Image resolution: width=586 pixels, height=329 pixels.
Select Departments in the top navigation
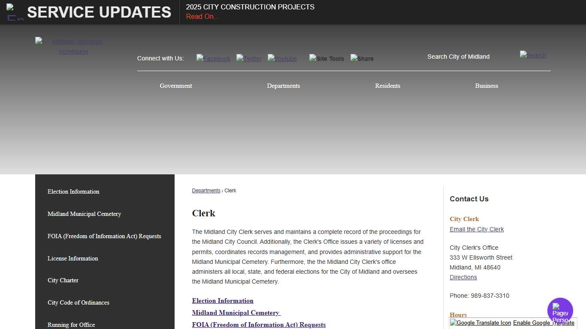284,86
